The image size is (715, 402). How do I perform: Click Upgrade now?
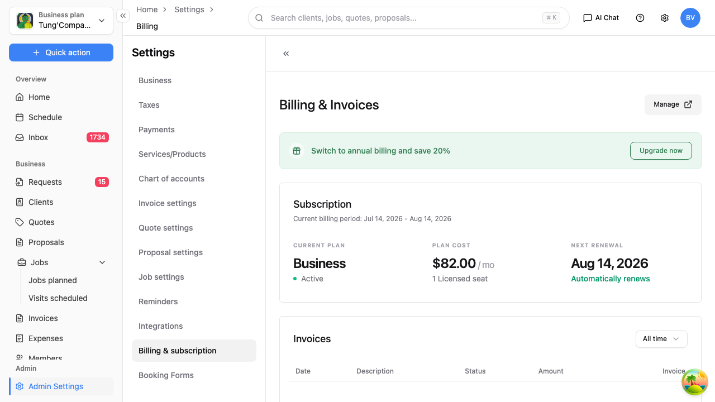coord(661,151)
